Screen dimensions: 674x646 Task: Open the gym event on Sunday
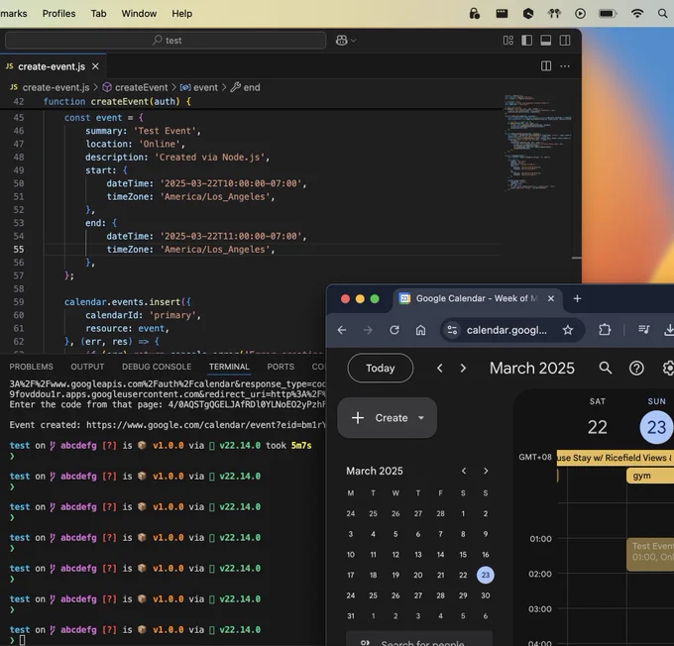click(x=650, y=476)
